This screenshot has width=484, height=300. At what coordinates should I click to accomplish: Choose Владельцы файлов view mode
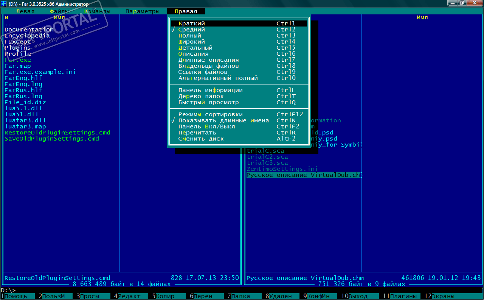(239, 66)
